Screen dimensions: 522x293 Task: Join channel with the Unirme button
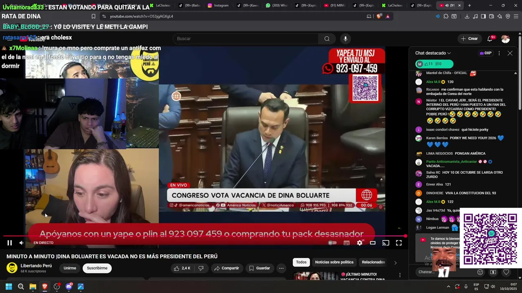pyautogui.click(x=70, y=268)
